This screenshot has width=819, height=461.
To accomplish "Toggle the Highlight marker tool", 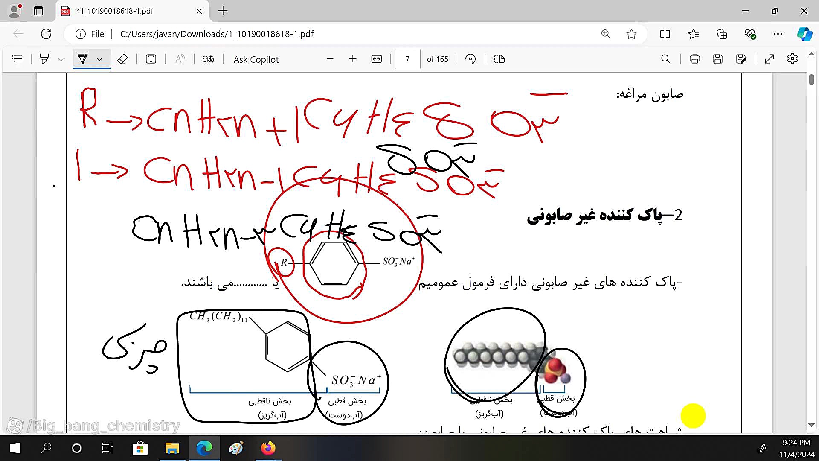I will pyautogui.click(x=44, y=59).
